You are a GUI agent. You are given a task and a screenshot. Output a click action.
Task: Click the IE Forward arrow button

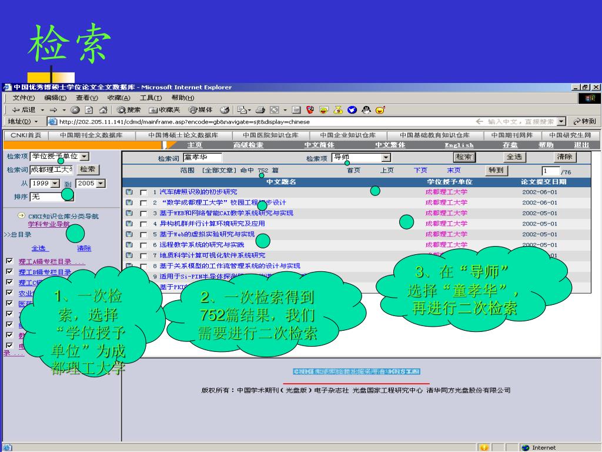tap(53, 110)
